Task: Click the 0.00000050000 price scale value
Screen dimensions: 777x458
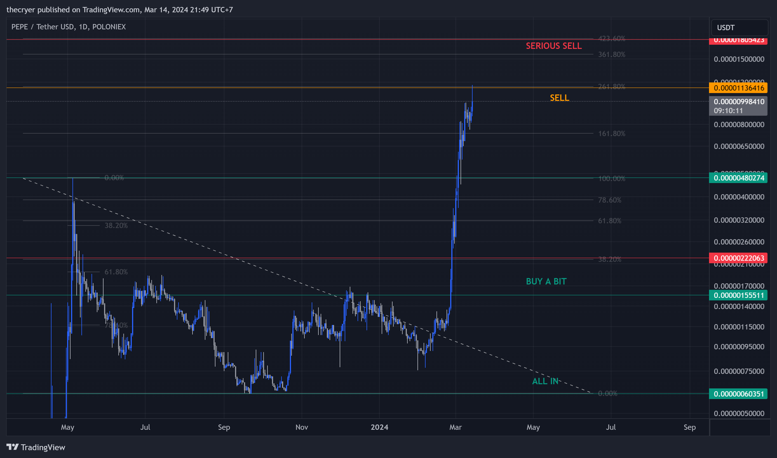Action: (x=739, y=413)
